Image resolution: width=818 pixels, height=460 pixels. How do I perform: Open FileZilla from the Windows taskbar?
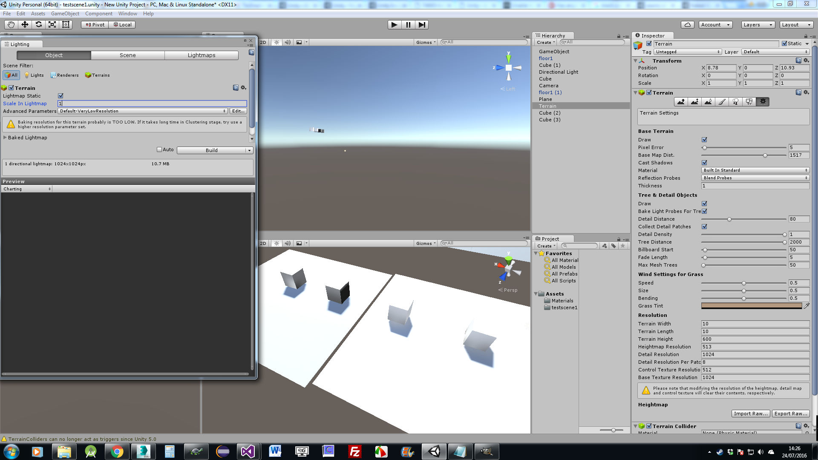pyautogui.click(x=354, y=451)
